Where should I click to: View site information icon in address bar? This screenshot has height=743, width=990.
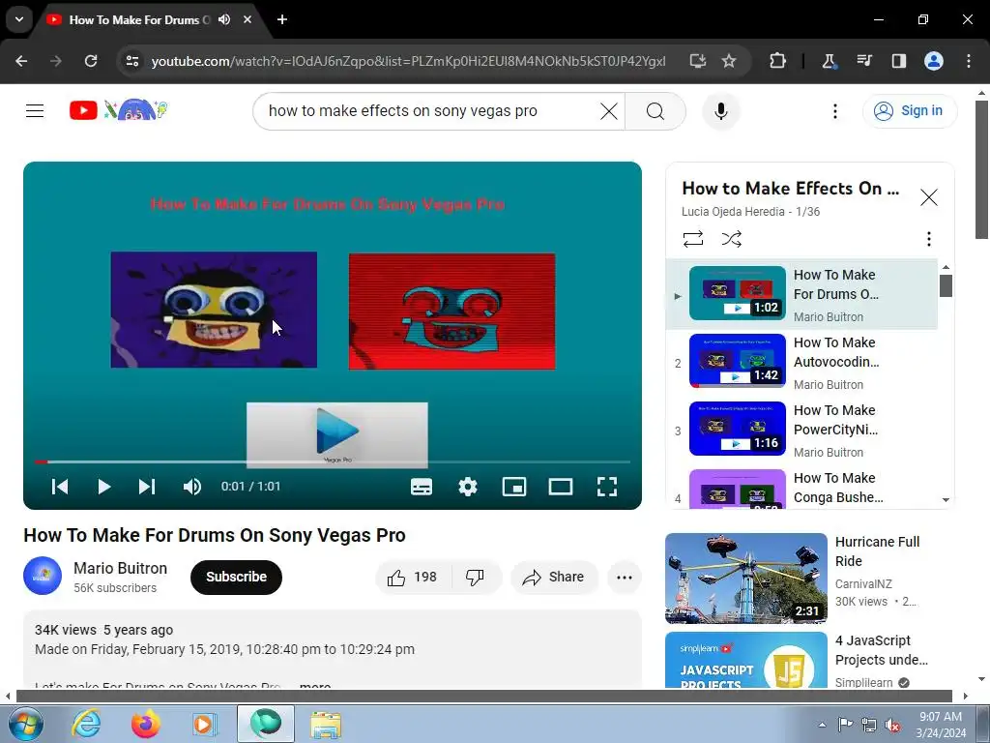pyautogui.click(x=132, y=61)
